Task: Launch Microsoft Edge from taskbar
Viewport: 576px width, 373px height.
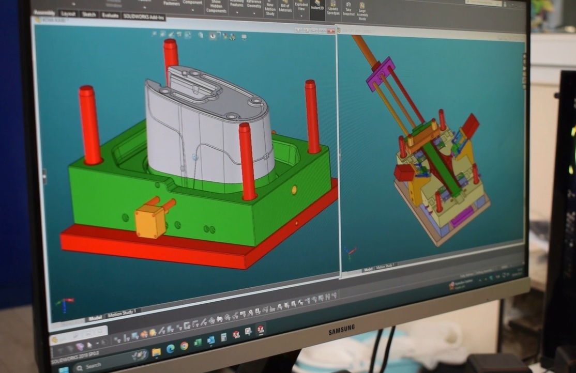Action: (171, 349)
